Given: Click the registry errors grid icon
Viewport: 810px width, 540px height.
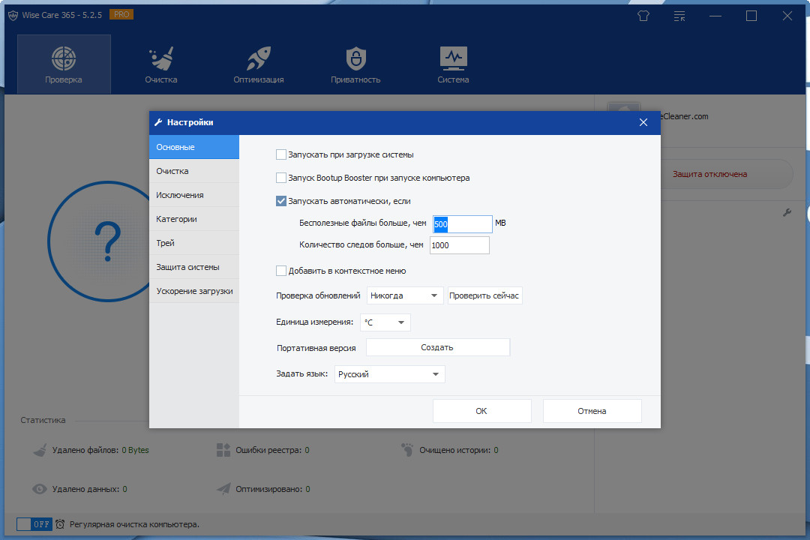Looking at the screenshot, I should coord(223,449).
